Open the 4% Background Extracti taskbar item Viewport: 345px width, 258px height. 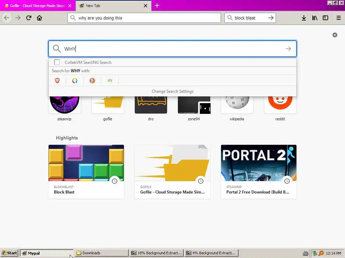click(x=212, y=253)
